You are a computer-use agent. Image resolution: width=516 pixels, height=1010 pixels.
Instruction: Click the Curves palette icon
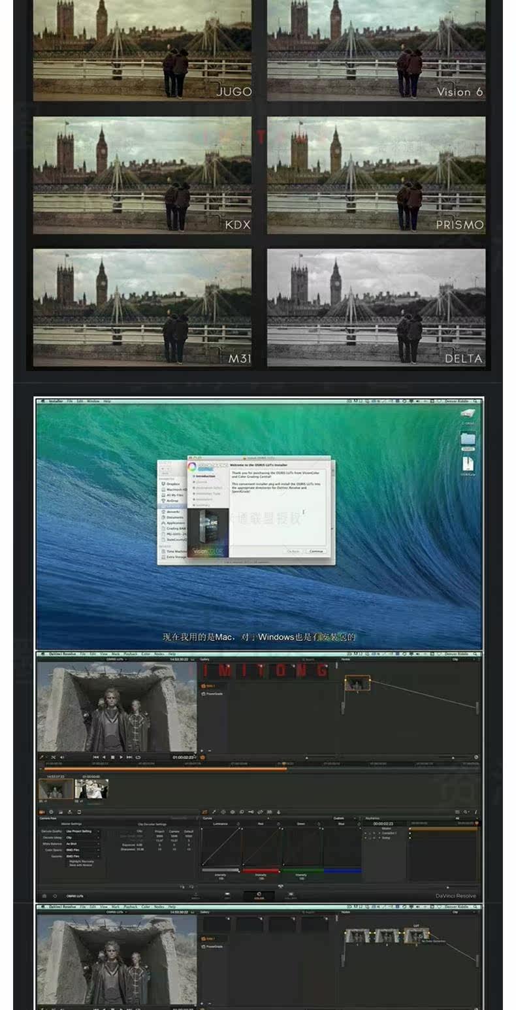[x=204, y=812]
